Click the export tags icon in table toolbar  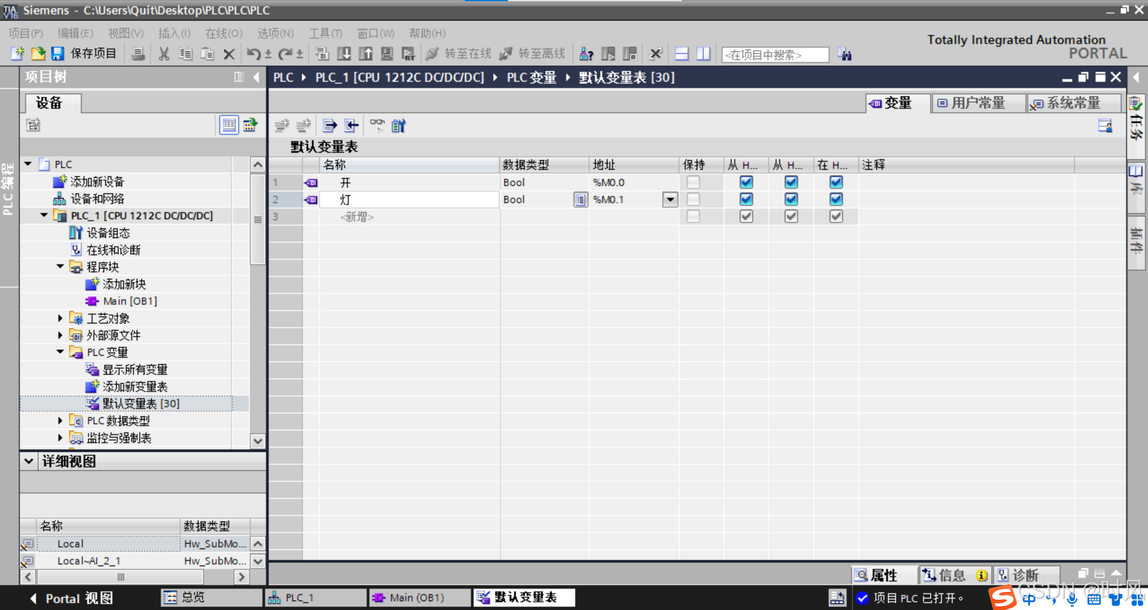(x=330, y=125)
